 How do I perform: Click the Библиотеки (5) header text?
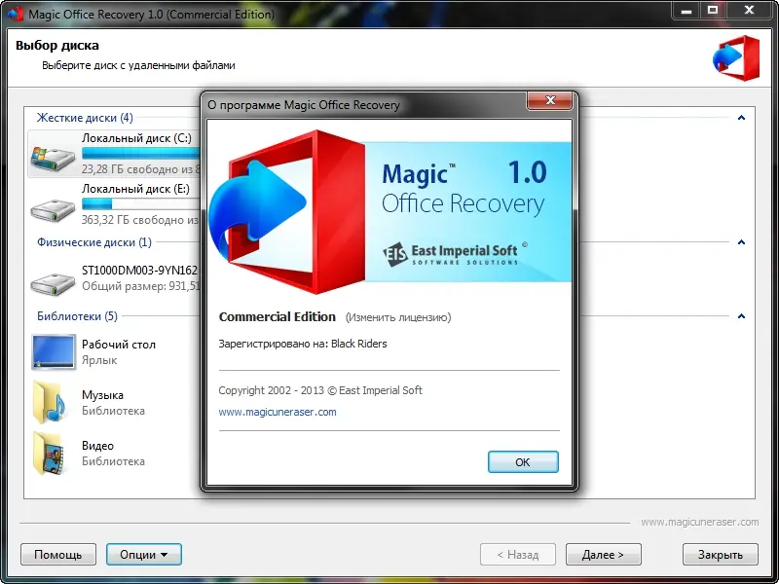coord(77,316)
